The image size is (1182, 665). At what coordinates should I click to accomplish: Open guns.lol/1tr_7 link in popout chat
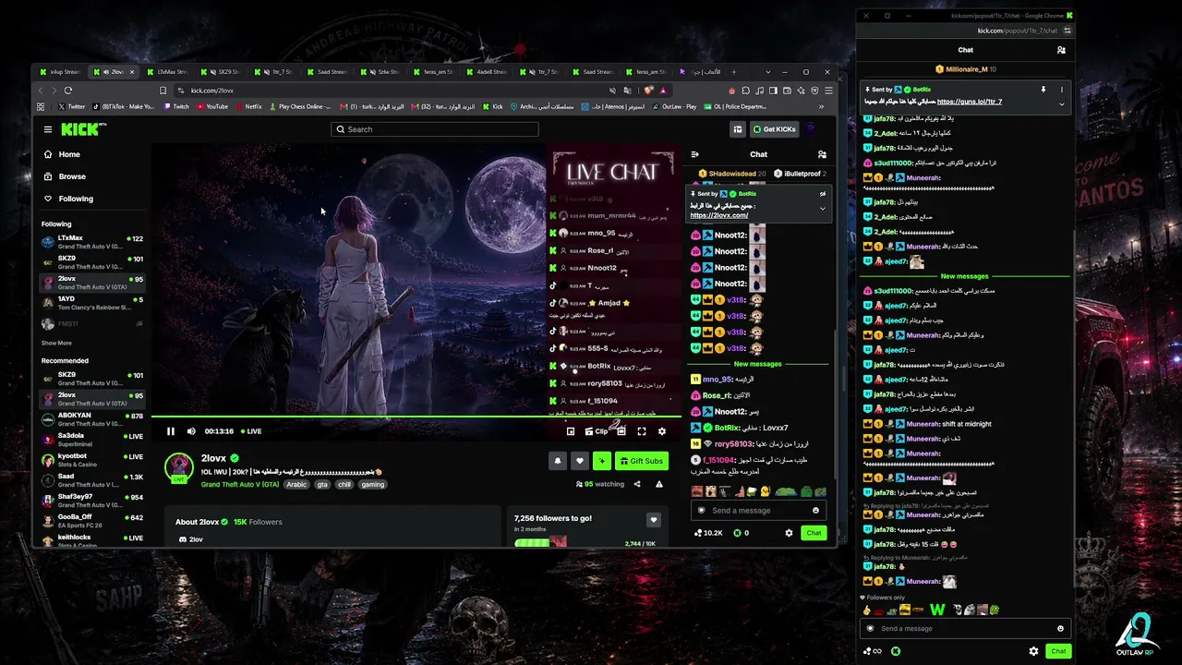[970, 102]
